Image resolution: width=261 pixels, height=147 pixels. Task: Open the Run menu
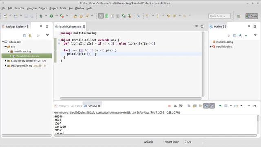71,8
